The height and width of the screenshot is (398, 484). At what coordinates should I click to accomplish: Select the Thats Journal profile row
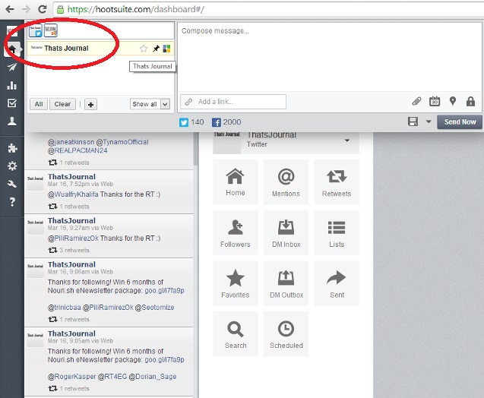point(100,49)
